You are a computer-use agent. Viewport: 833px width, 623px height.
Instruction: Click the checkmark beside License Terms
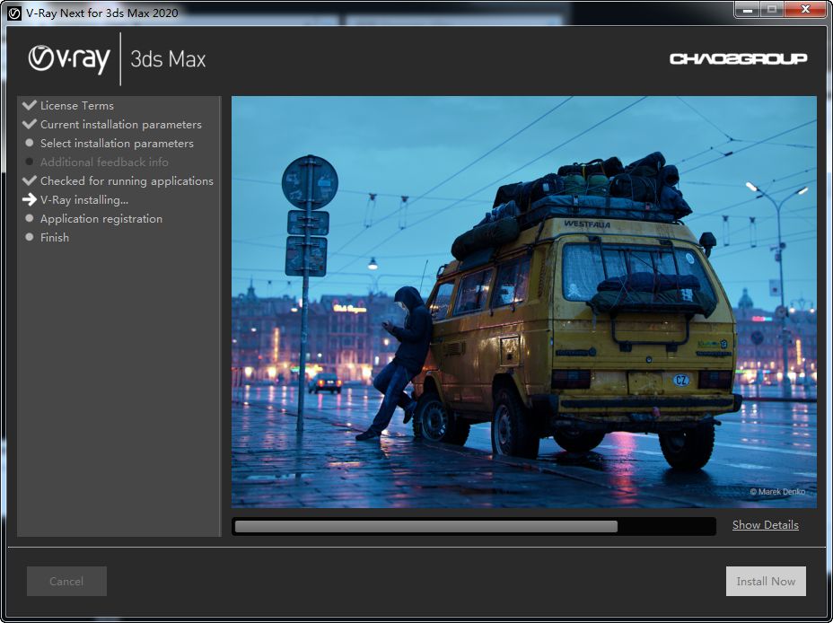pos(30,105)
